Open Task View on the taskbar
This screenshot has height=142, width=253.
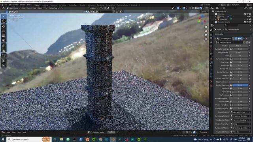(x=55, y=139)
